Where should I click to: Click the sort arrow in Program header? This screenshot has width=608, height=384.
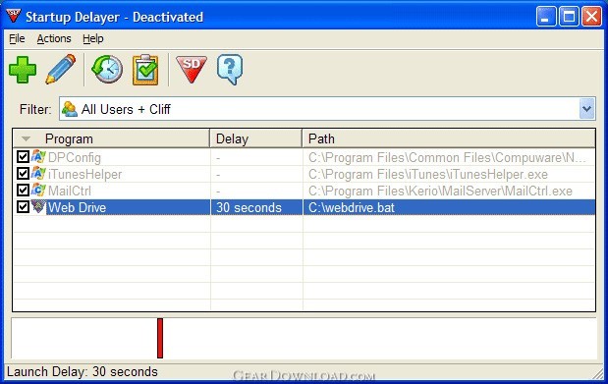click(26, 138)
